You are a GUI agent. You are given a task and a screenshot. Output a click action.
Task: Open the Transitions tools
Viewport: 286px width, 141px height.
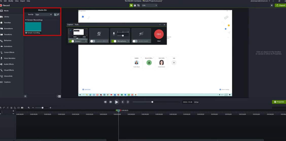[8, 35]
